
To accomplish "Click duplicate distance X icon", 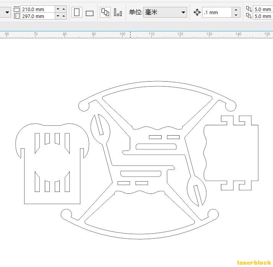I will [x=249, y=9].
